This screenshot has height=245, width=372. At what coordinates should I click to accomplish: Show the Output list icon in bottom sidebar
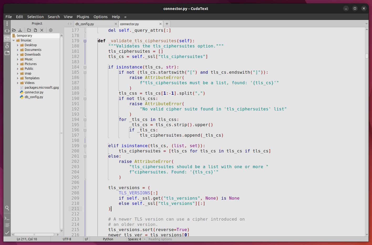(7, 225)
